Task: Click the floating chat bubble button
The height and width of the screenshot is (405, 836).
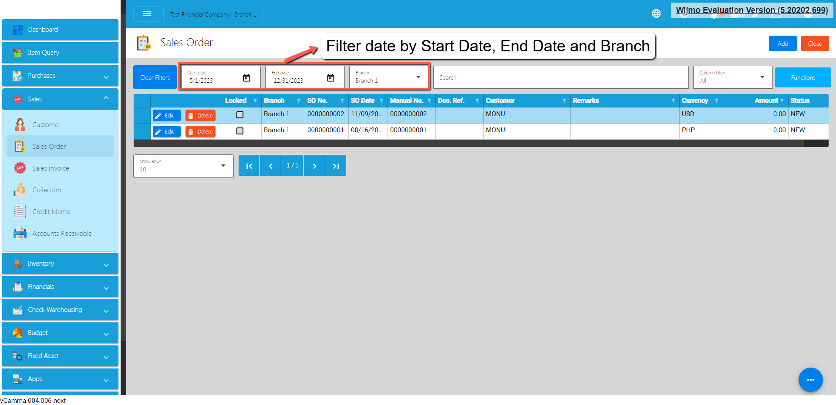Action: tap(810, 379)
